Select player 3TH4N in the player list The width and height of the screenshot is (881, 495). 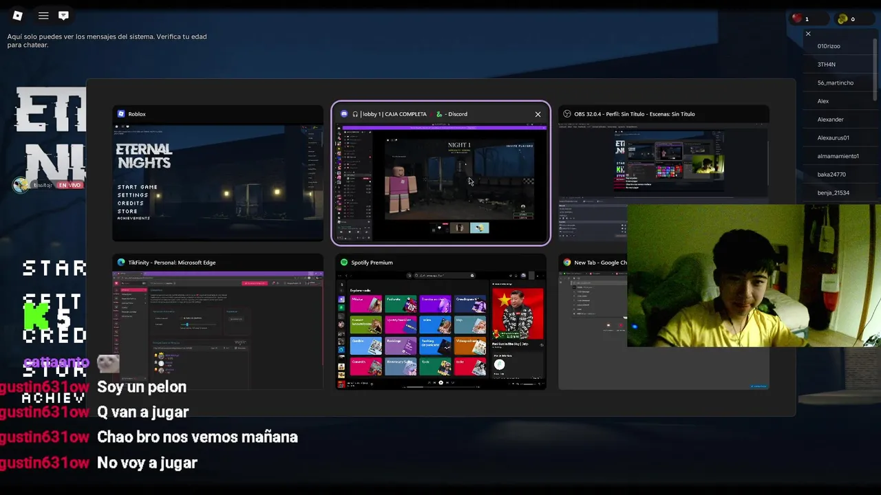tap(826, 65)
